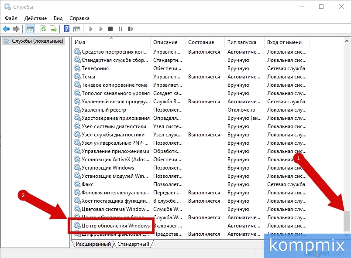
Task: Select Установщик ActiveX (AxIns... service
Action: tap(115, 159)
